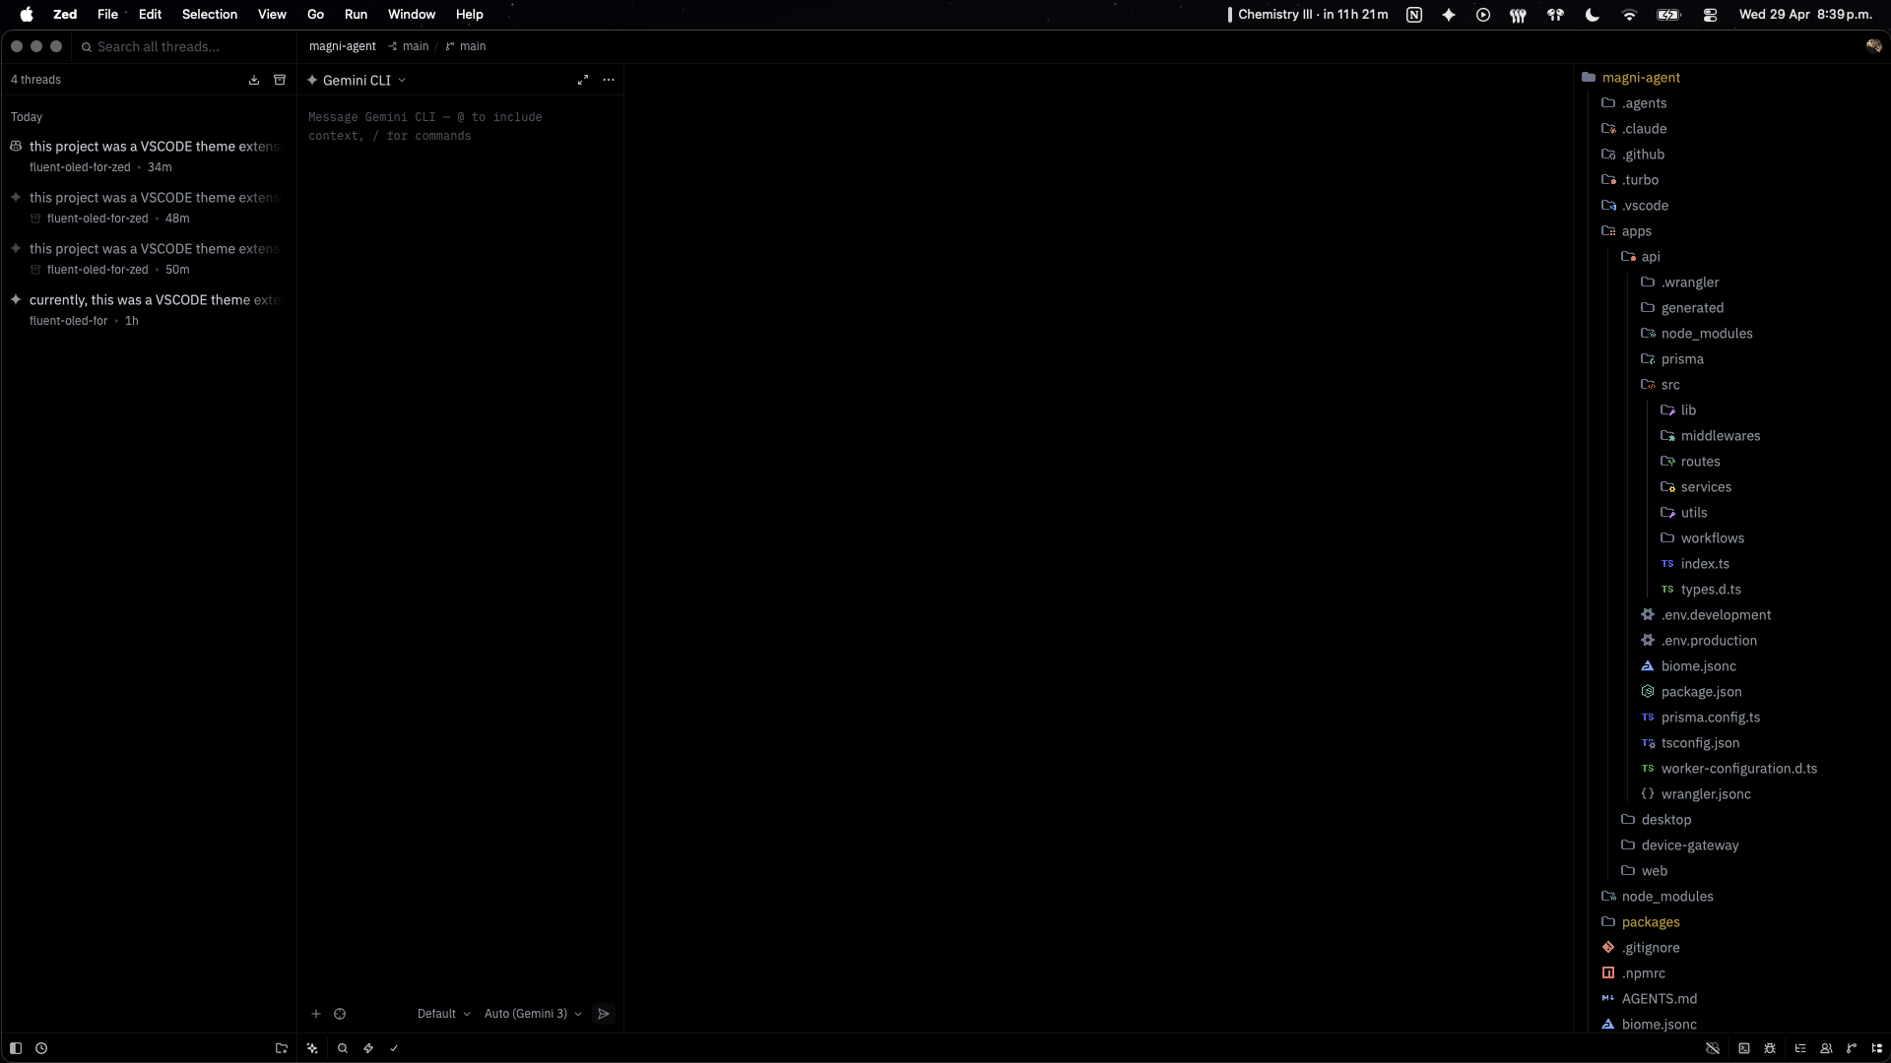
Task: Open the git panel branch icon
Action: (x=1852, y=1048)
